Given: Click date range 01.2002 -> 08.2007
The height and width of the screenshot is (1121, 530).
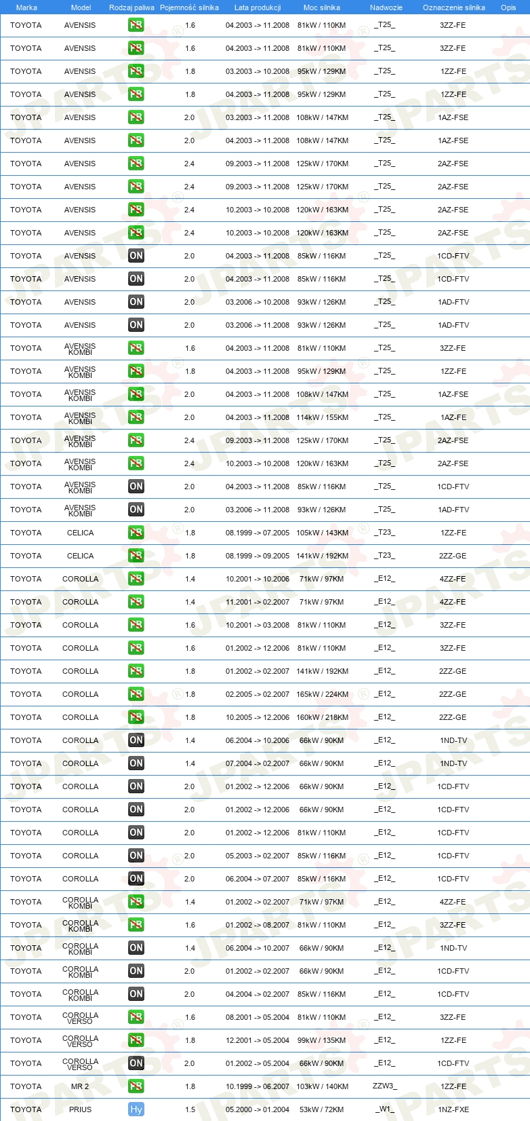Looking at the screenshot, I should (258, 925).
